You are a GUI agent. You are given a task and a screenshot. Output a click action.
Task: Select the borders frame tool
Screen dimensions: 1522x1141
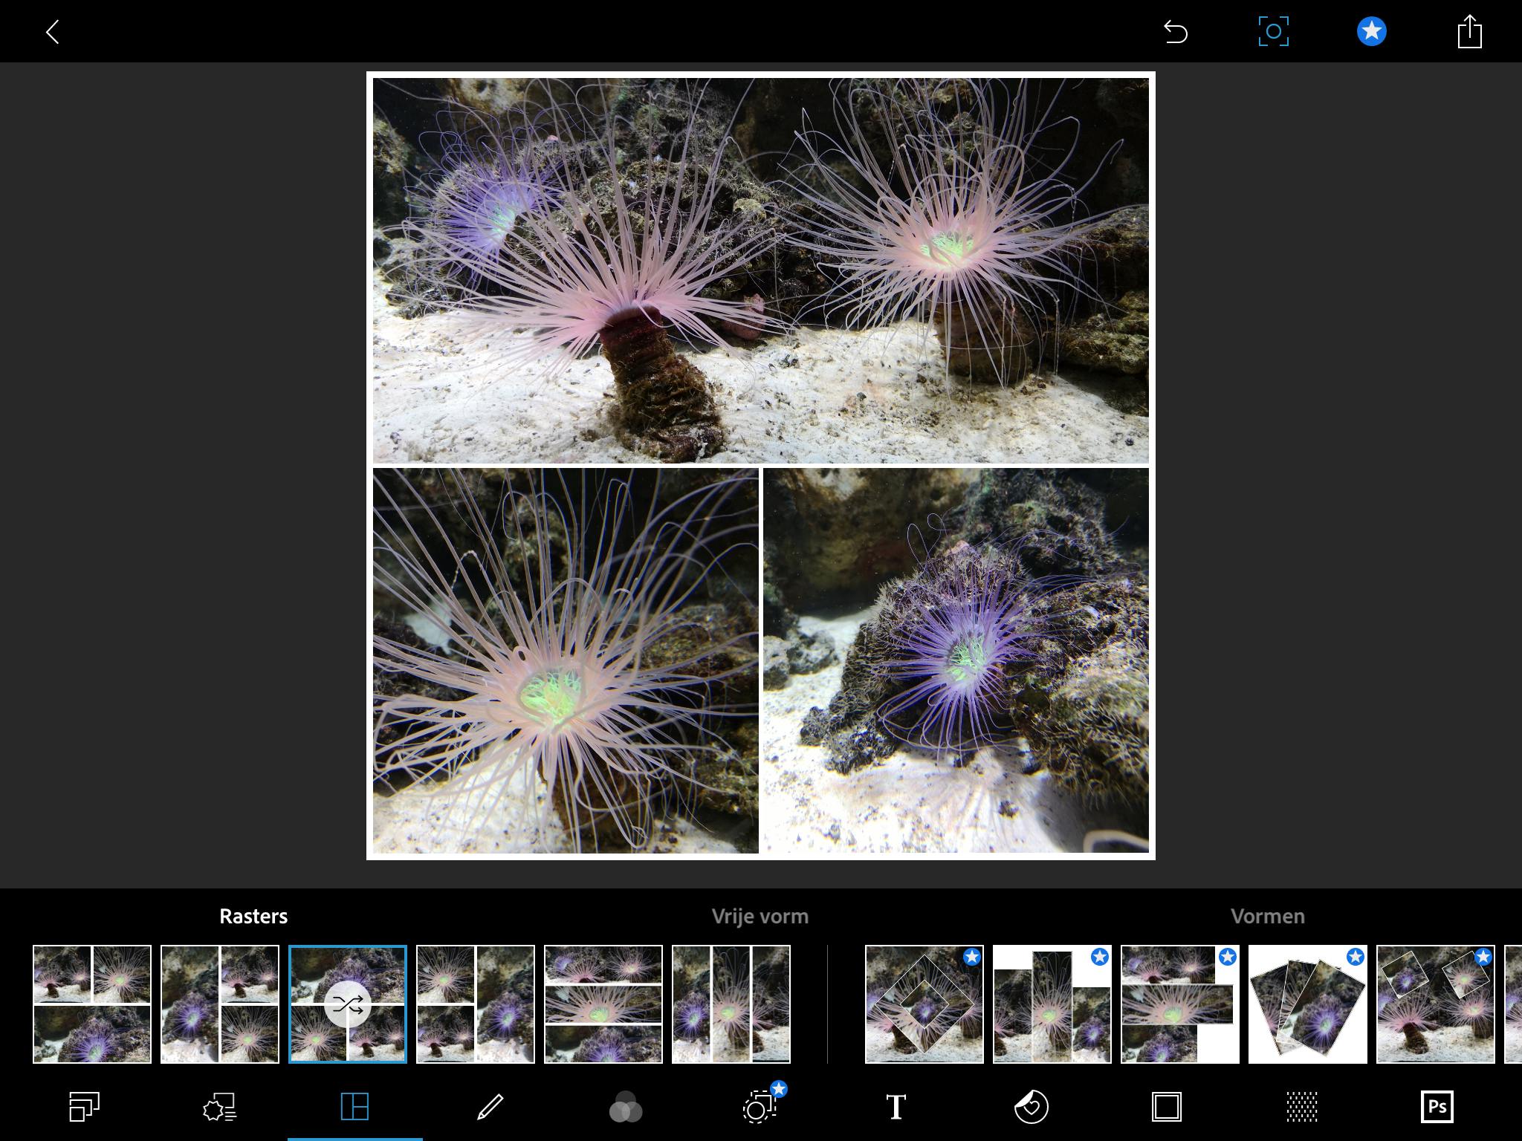[x=1166, y=1107]
